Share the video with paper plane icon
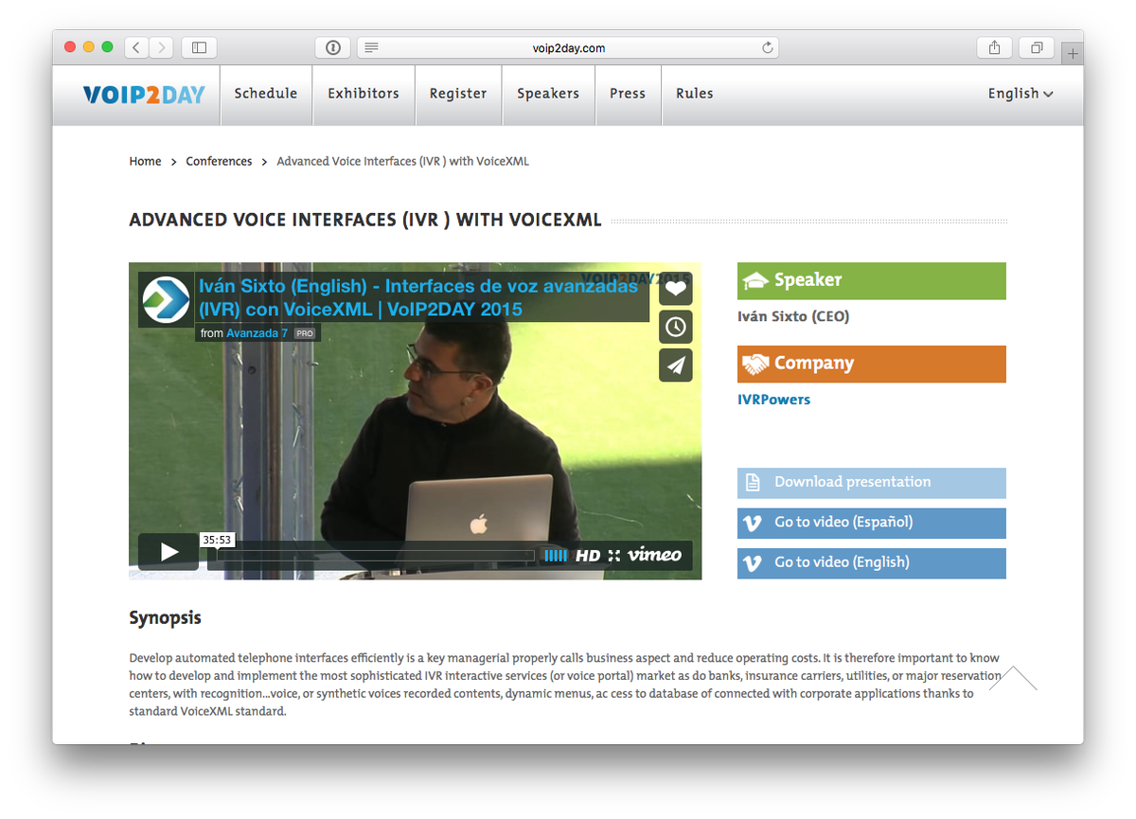This screenshot has width=1136, height=819. click(x=676, y=365)
